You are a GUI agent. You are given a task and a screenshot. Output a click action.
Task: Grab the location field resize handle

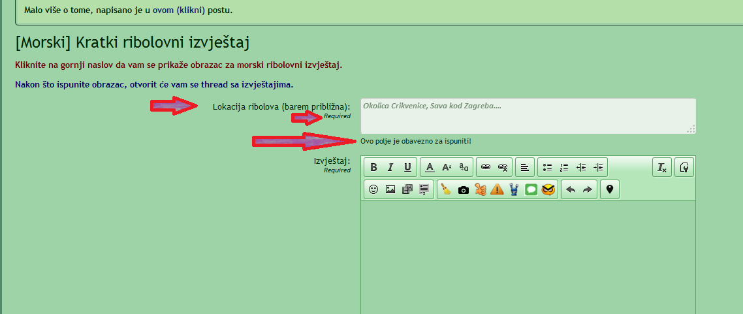point(691,129)
